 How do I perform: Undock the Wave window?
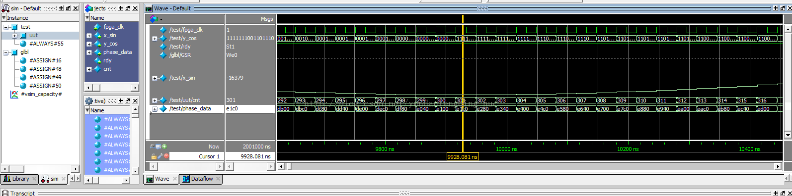783,8
